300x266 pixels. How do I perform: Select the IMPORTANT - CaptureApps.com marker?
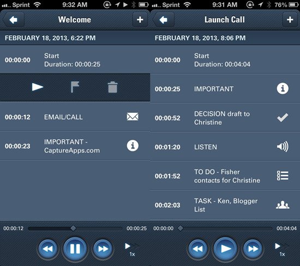[75, 146]
